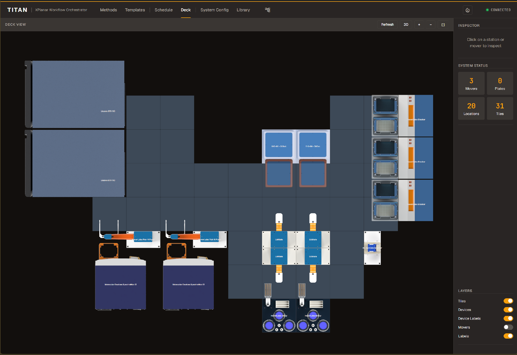The width and height of the screenshot is (517, 355).
Task: Select the lower Liconic STX 110 device
Action: (75, 163)
